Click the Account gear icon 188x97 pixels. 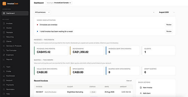click(4, 80)
